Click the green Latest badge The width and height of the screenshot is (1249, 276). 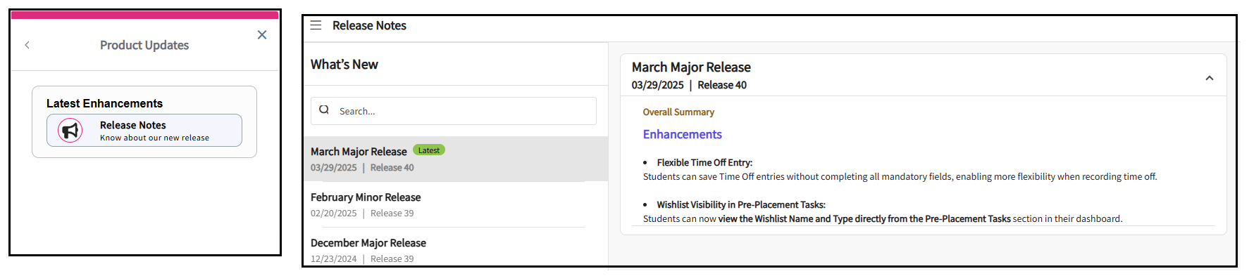[x=428, y=150]
